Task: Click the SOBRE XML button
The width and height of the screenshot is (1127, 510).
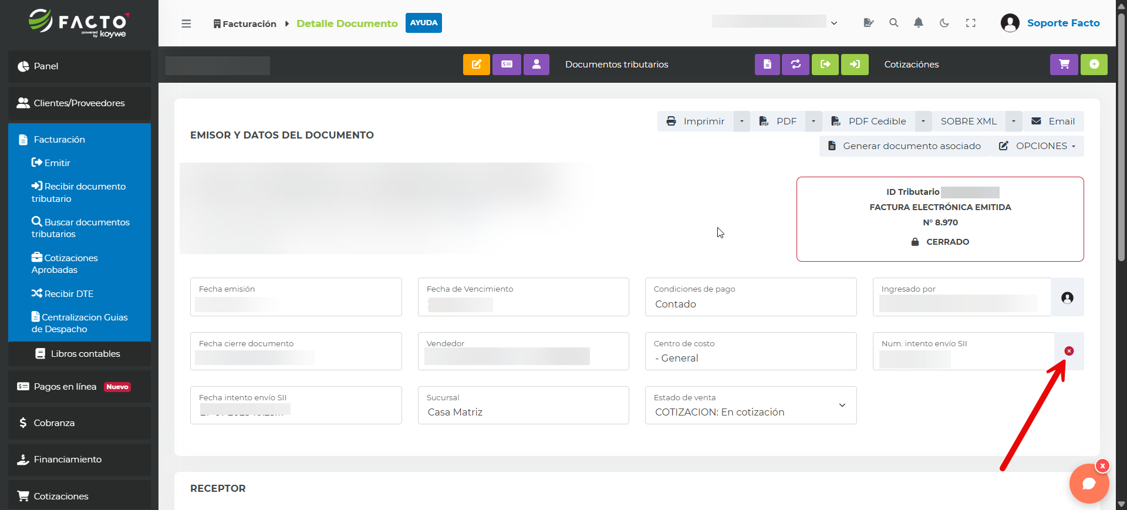Action: [969, 121]
